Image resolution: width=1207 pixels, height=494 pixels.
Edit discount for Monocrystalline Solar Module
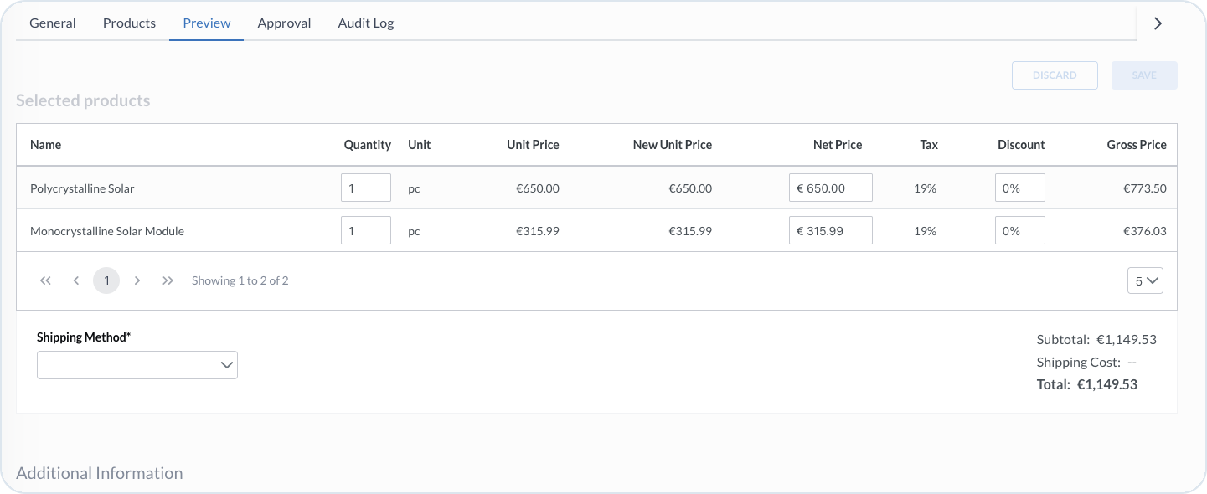[1020, 230]
